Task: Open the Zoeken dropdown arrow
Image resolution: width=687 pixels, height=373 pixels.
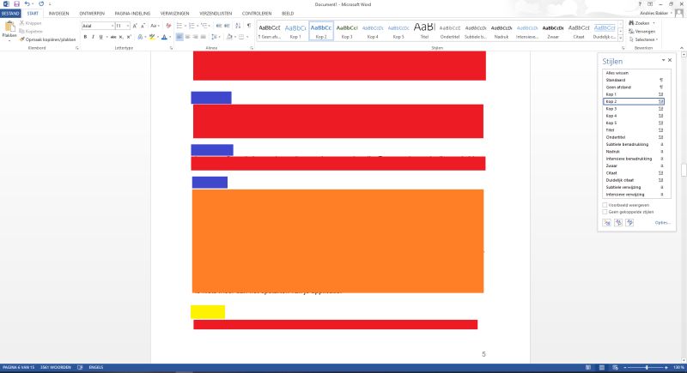Action: pyautogui.click(x=654, y=23)
